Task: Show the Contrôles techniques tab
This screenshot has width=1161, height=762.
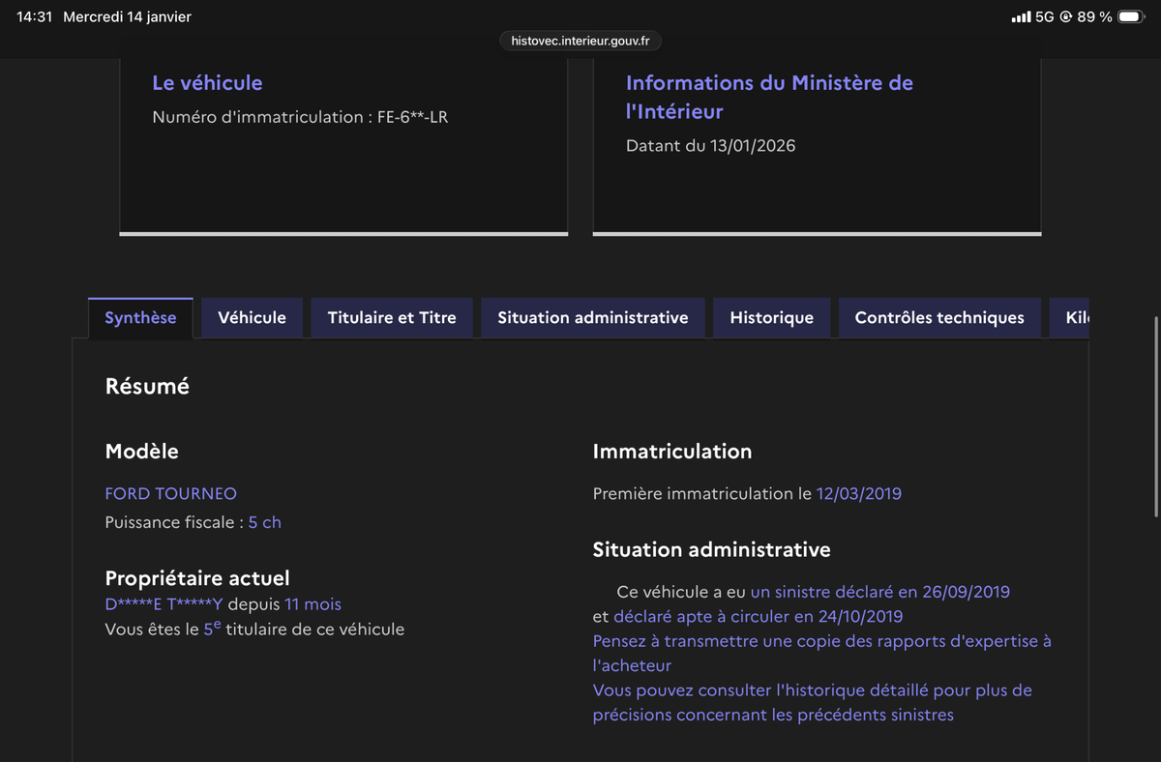Action: [x=938, y=318]
